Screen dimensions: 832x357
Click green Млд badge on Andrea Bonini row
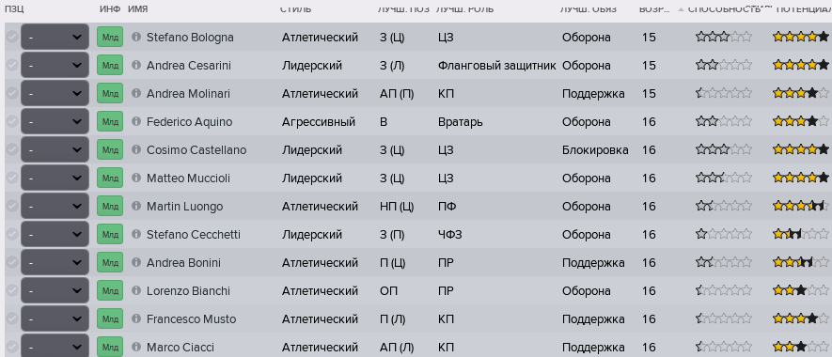click(x=110, y=262)
